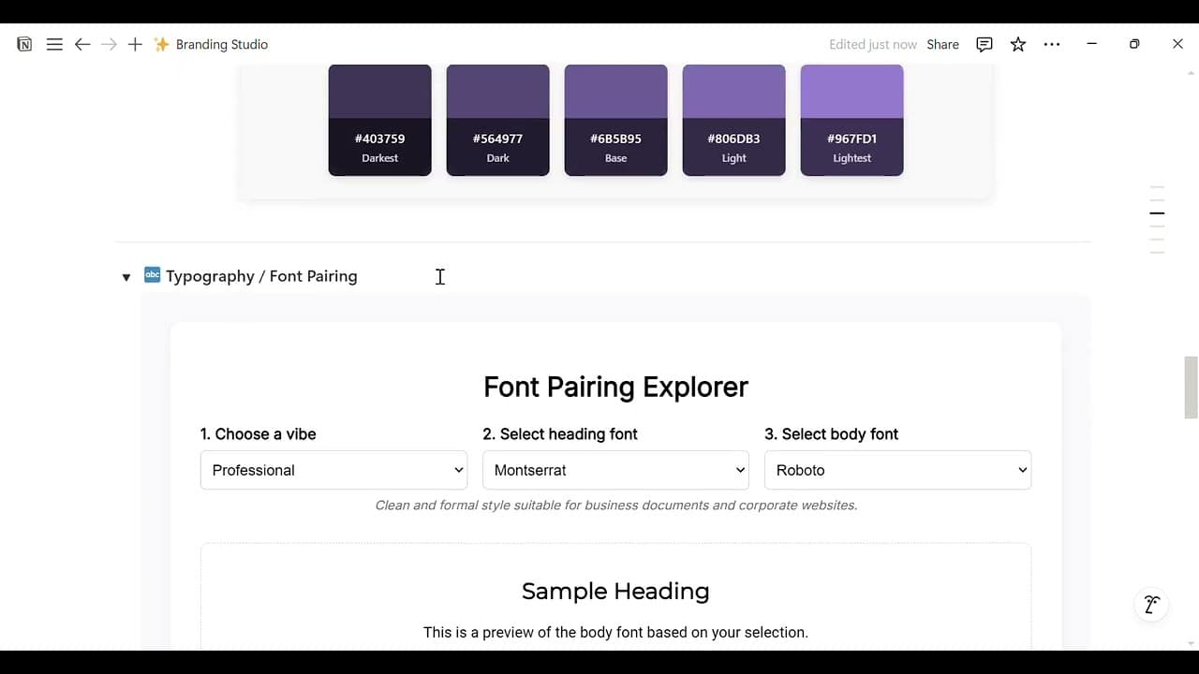The width and height of the screenshot is (1199, 674).
Task: Open the ellipsis more-options menu
Action: 1052,44
